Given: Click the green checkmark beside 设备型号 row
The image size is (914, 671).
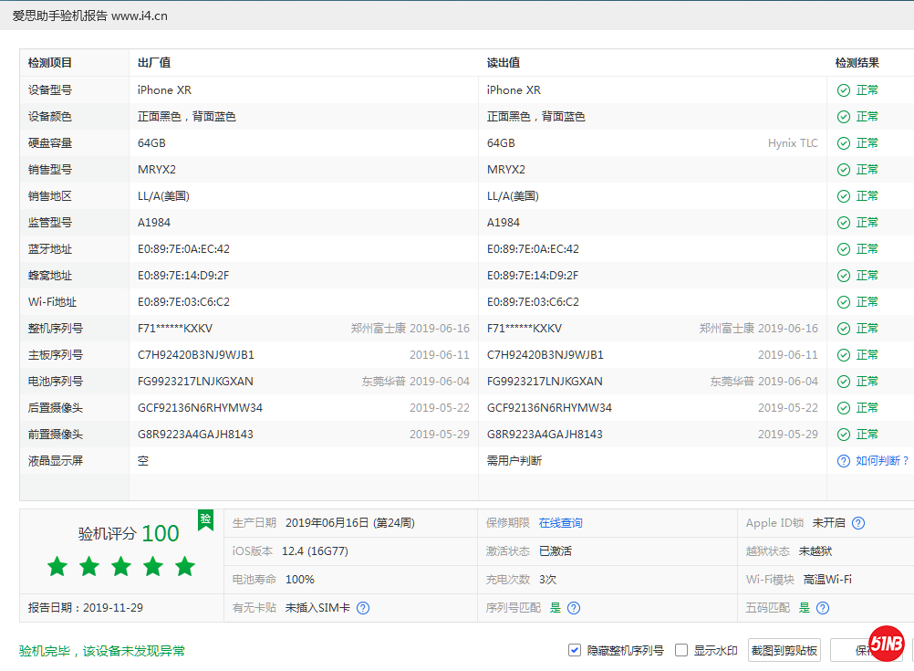Looking at the screenshot, I should (x=844, y=89).
